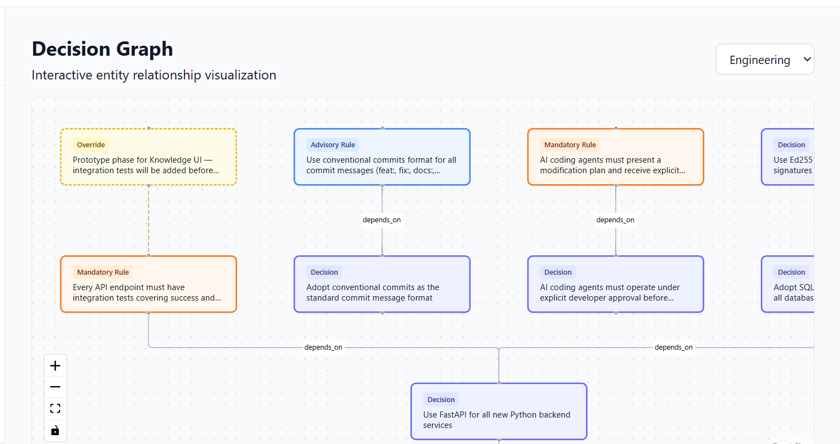Click the Advisory Rule node on conventional commits

(x=382, y=157)
